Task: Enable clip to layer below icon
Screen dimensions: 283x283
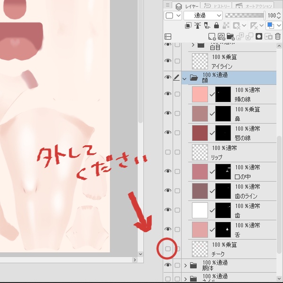Action: coord(188,25)
